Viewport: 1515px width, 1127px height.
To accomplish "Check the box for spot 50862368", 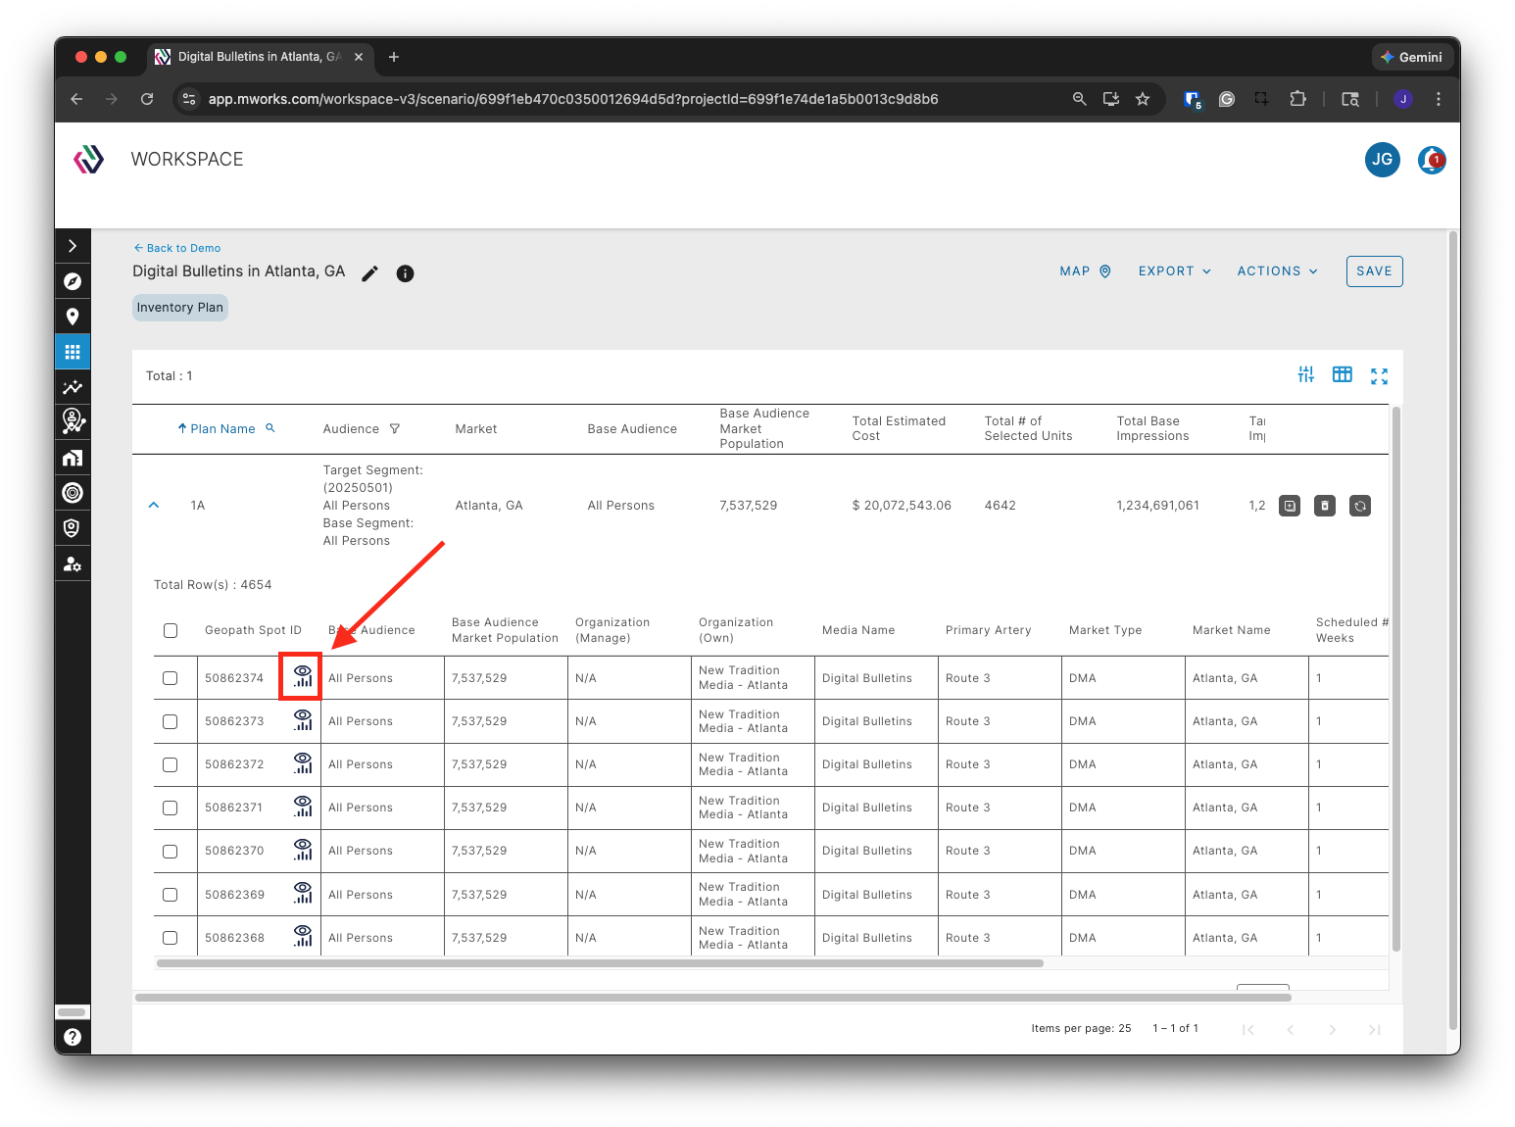I will click(171, 938).
